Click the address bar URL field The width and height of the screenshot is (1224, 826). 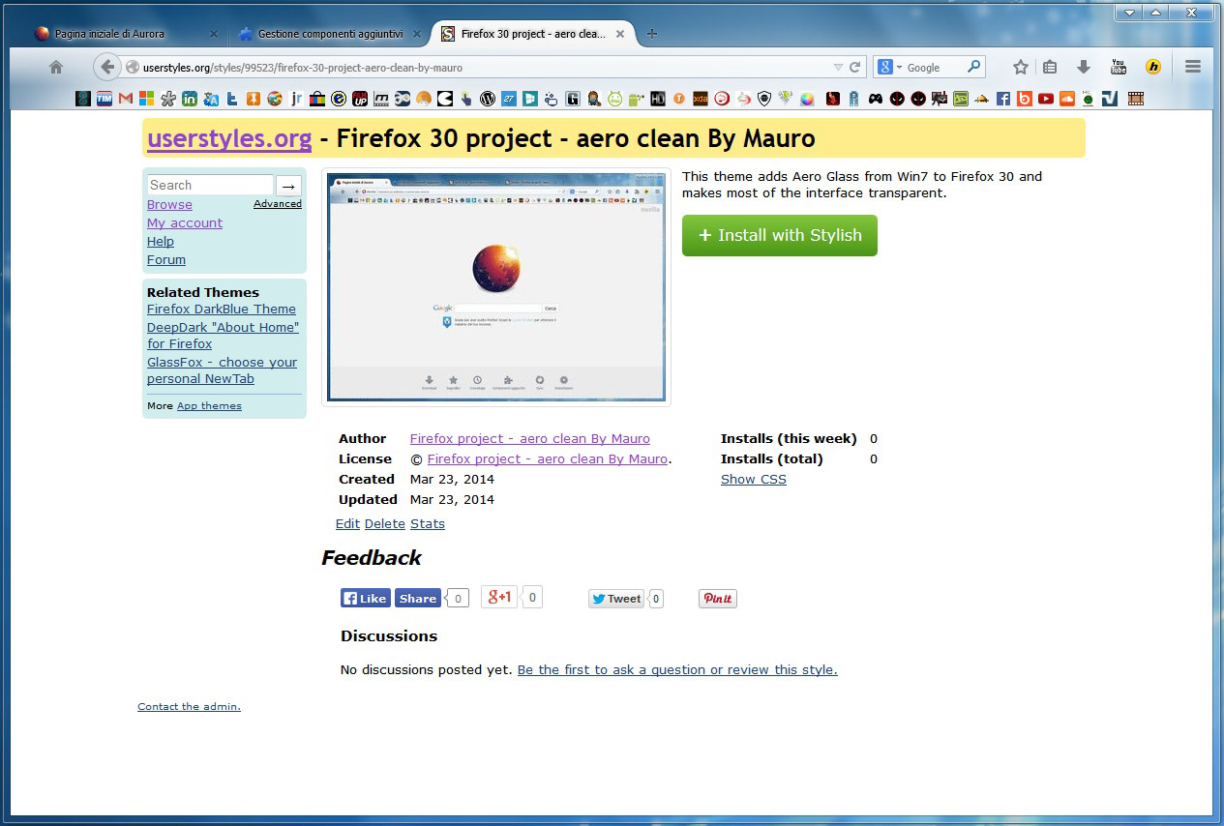(484, 68)
